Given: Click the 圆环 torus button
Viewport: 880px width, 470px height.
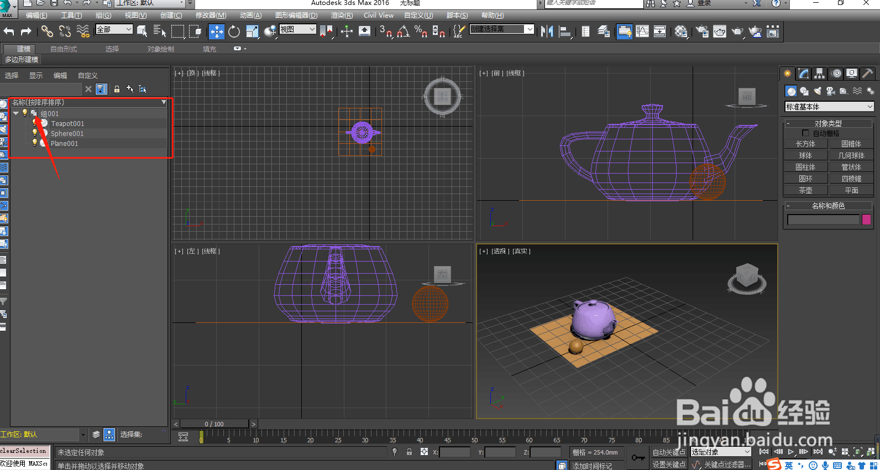Looking at the screenshot, I should 805,179.
